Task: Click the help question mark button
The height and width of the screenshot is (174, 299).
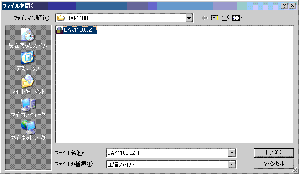Action: (284, 6)
